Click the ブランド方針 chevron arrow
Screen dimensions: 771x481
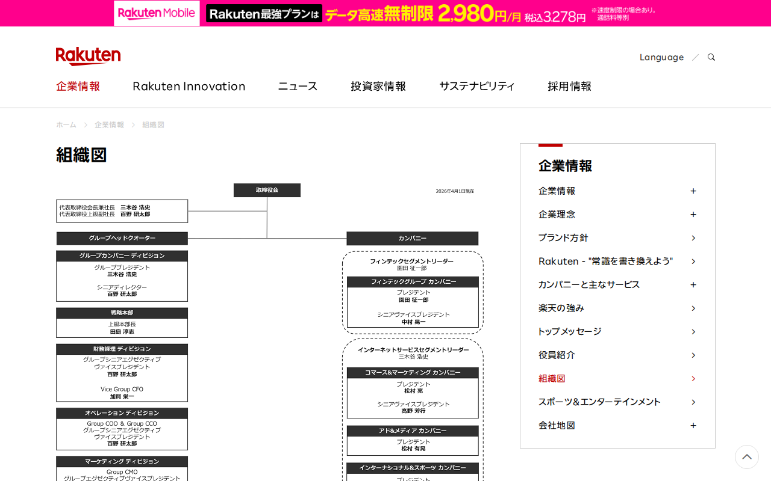point(693,238)
